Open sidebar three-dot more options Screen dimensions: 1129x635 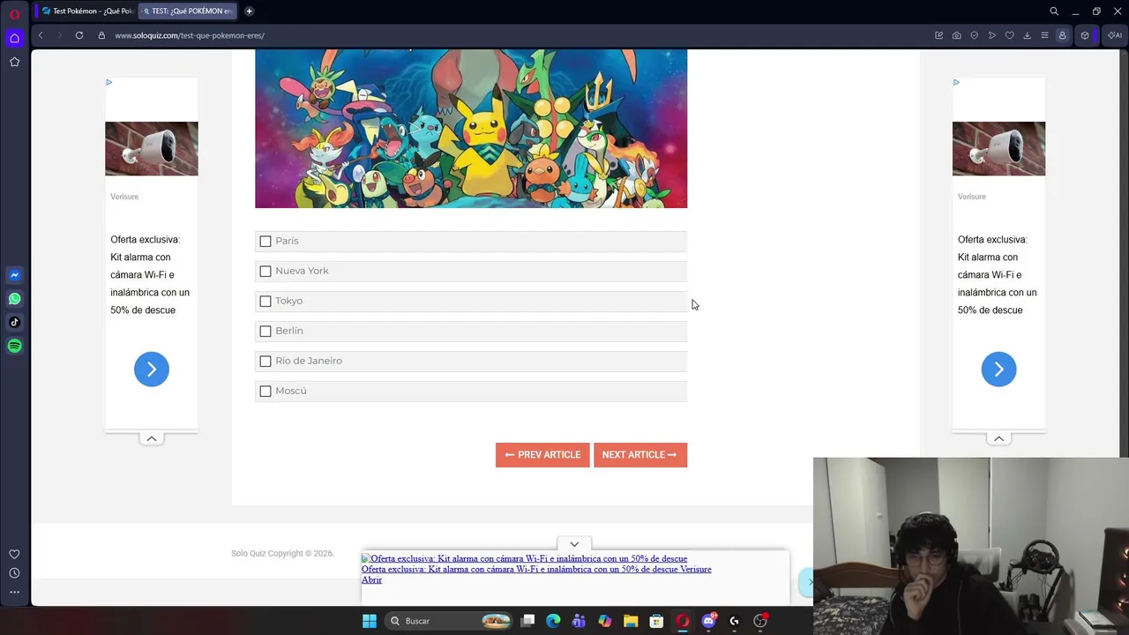point(14,592)
